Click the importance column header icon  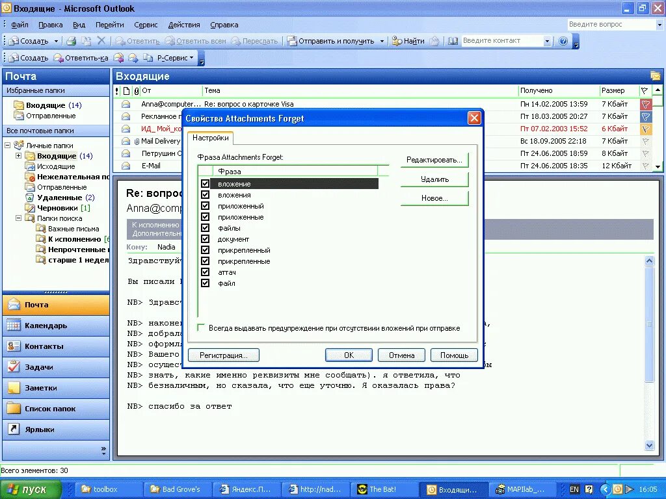pyautogui.click(x=117, y=90)
